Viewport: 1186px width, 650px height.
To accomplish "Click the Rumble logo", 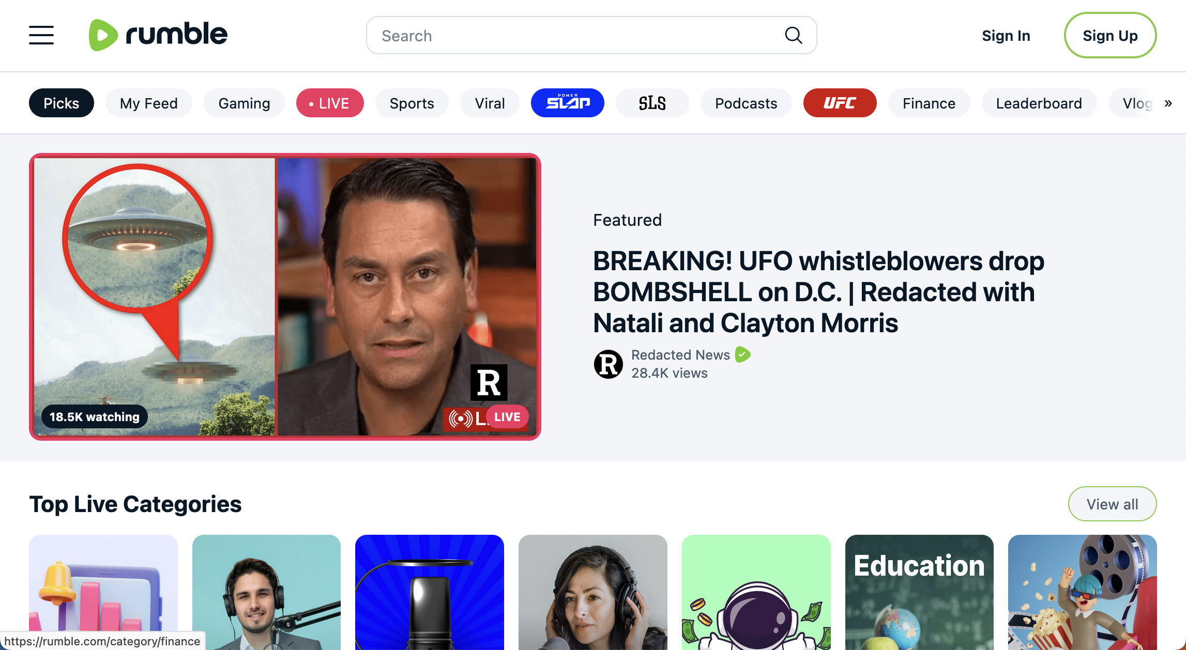I will 158,35.
